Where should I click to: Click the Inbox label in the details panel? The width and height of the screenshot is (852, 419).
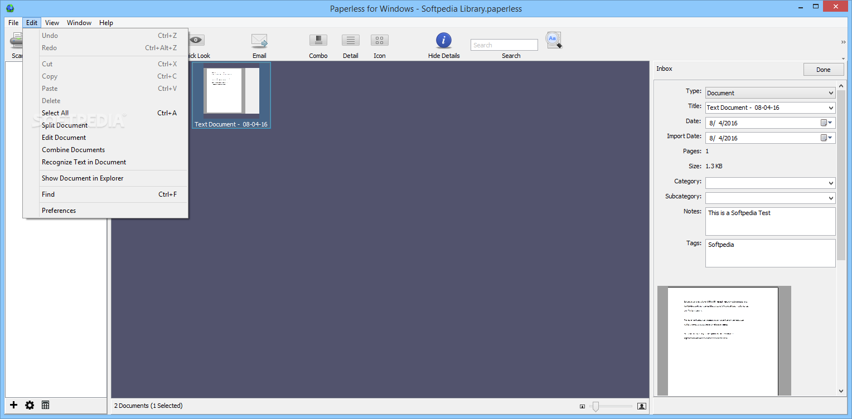click(664, 69)
